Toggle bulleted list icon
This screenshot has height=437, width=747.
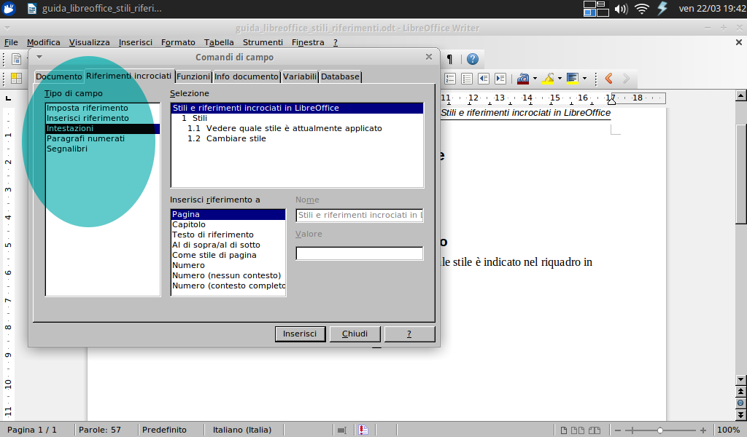466,79
